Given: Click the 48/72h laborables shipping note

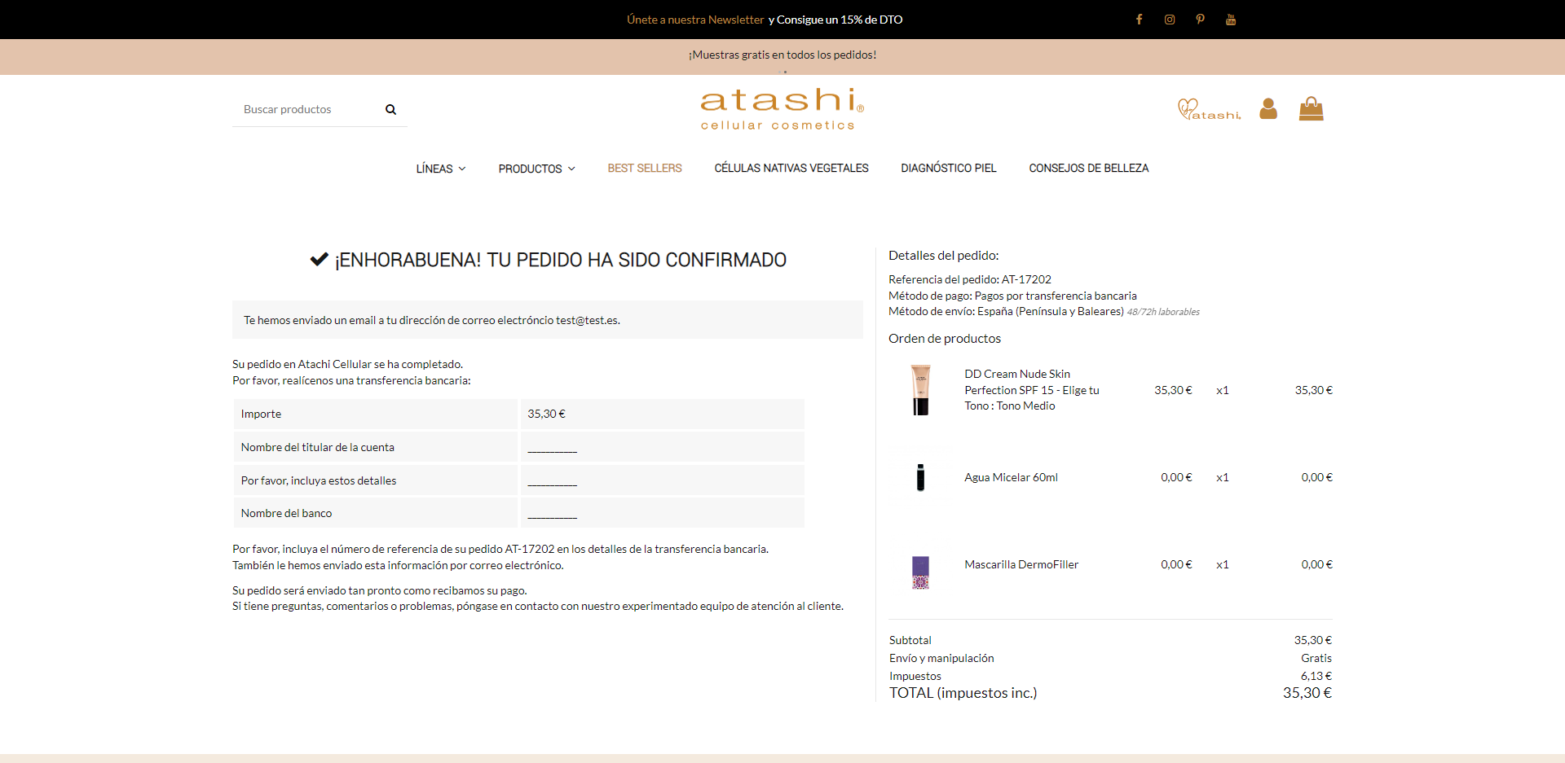Looking at the screenshot, I should pyautogui.click(x=1163, y=312).
